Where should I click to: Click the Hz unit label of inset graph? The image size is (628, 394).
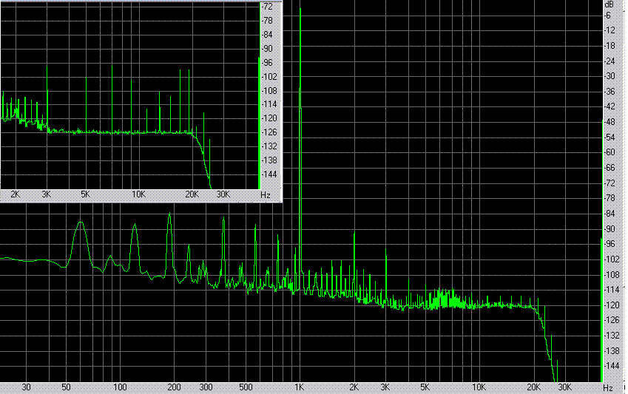[x=265, y=195]
